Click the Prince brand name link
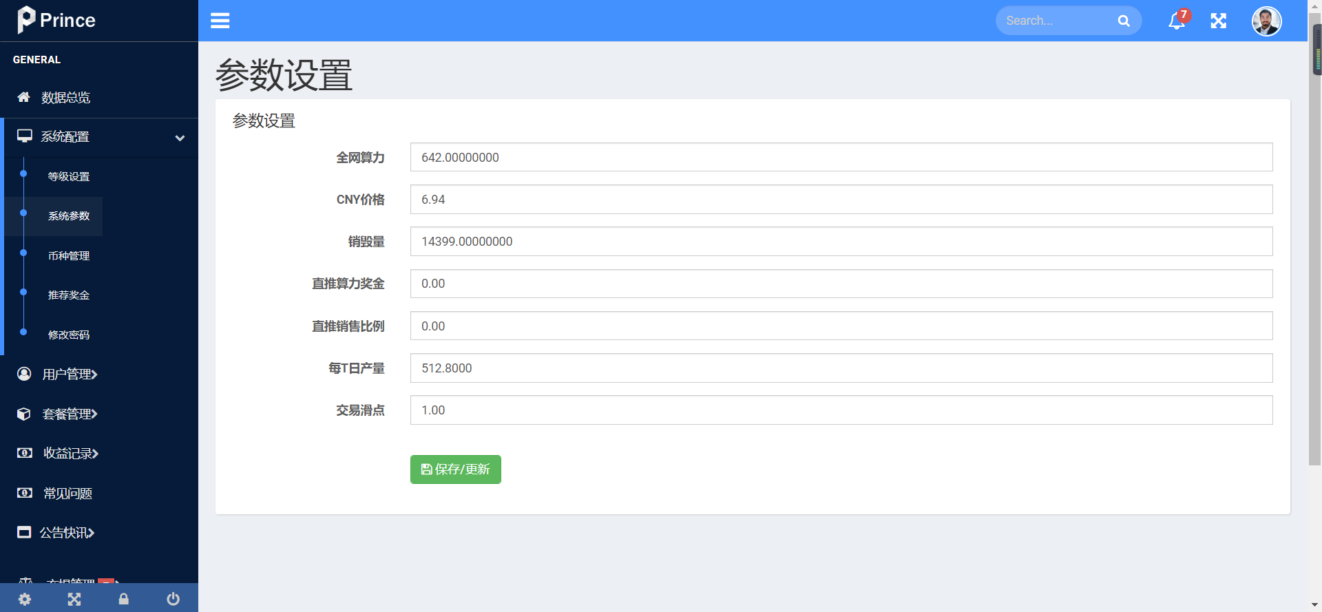The width and height of the screenshot is (1322, 612). [x=67, y=20]
